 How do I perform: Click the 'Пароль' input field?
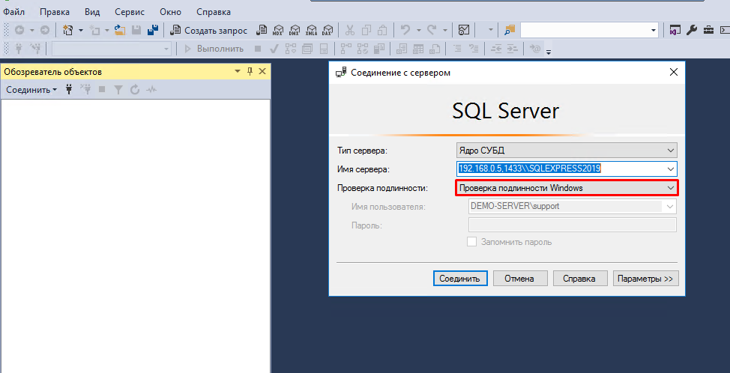point(572,225)
